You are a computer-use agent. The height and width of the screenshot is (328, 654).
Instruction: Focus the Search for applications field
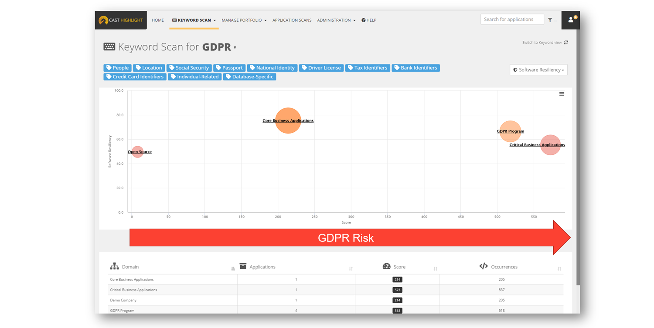tap(512, 20)
